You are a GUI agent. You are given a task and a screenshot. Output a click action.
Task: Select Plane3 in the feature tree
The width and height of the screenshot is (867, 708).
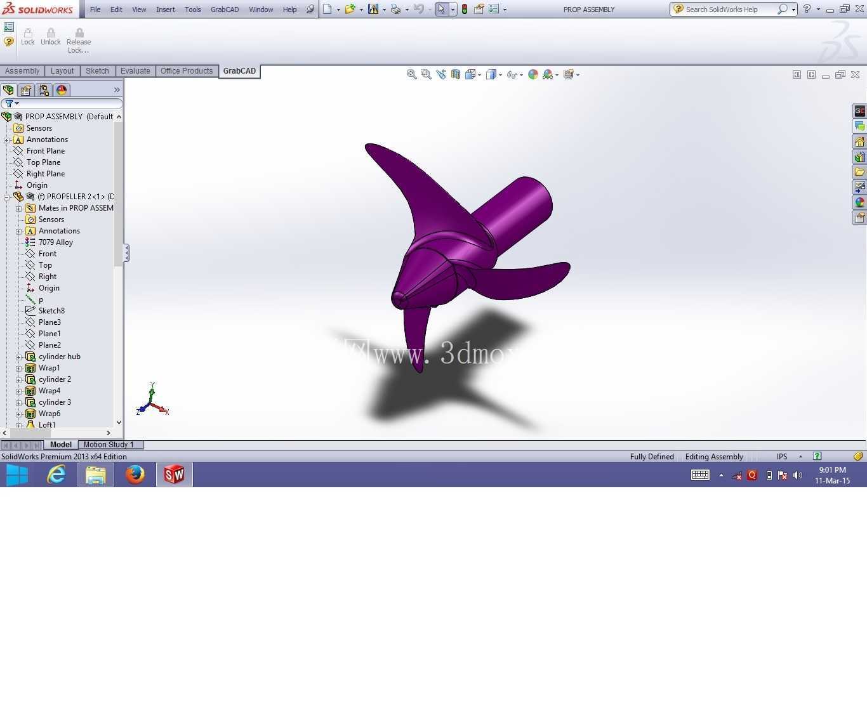coord(50,322)
